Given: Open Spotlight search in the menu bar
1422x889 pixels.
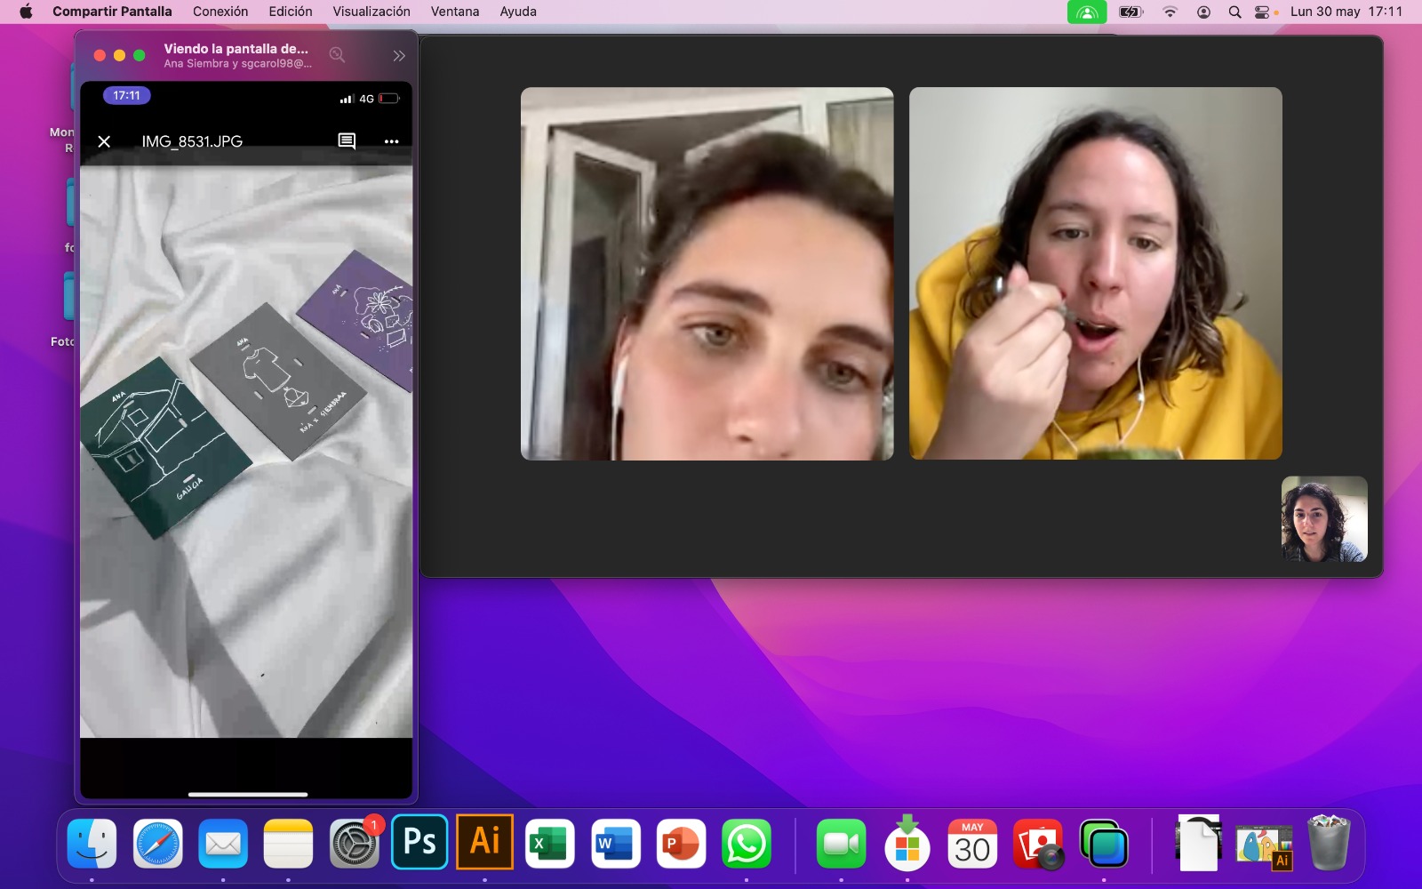Looking at the screenshot, I should (1234, 12).
